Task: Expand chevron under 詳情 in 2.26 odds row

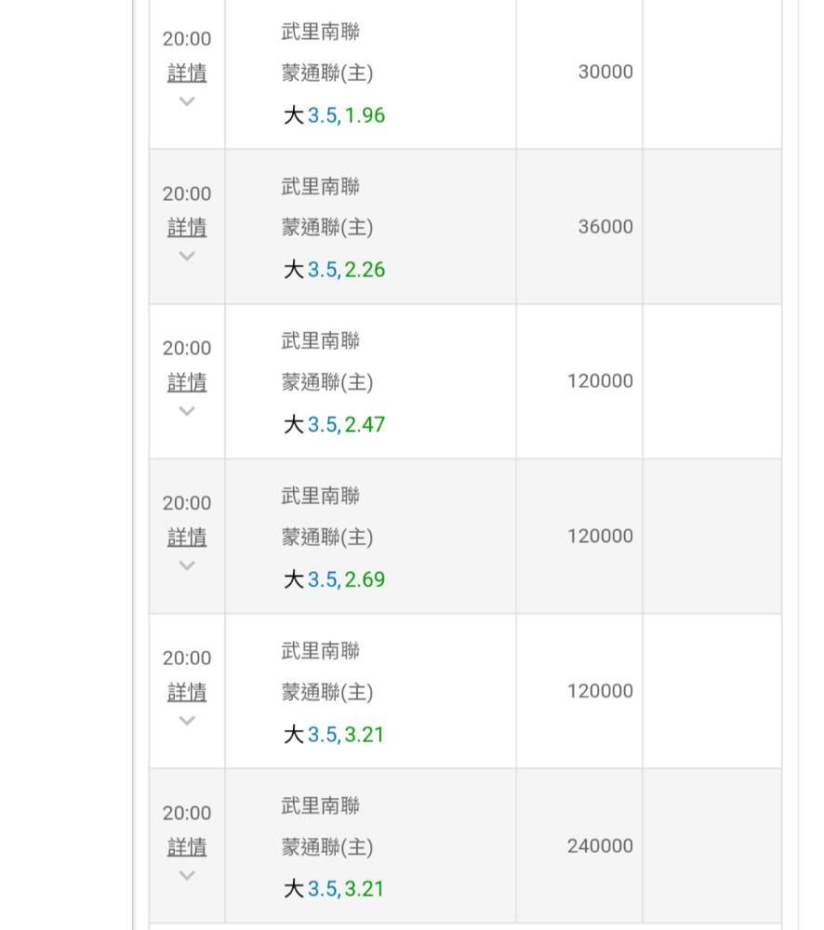Action: point(187,257)
